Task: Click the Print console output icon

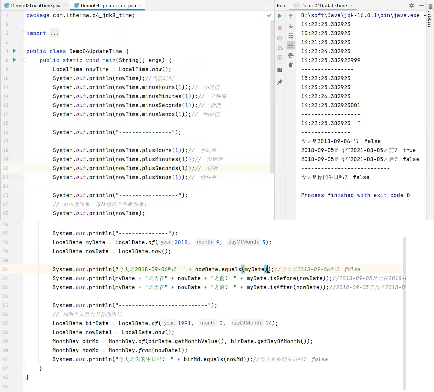Action: click(x=291, y=55)
